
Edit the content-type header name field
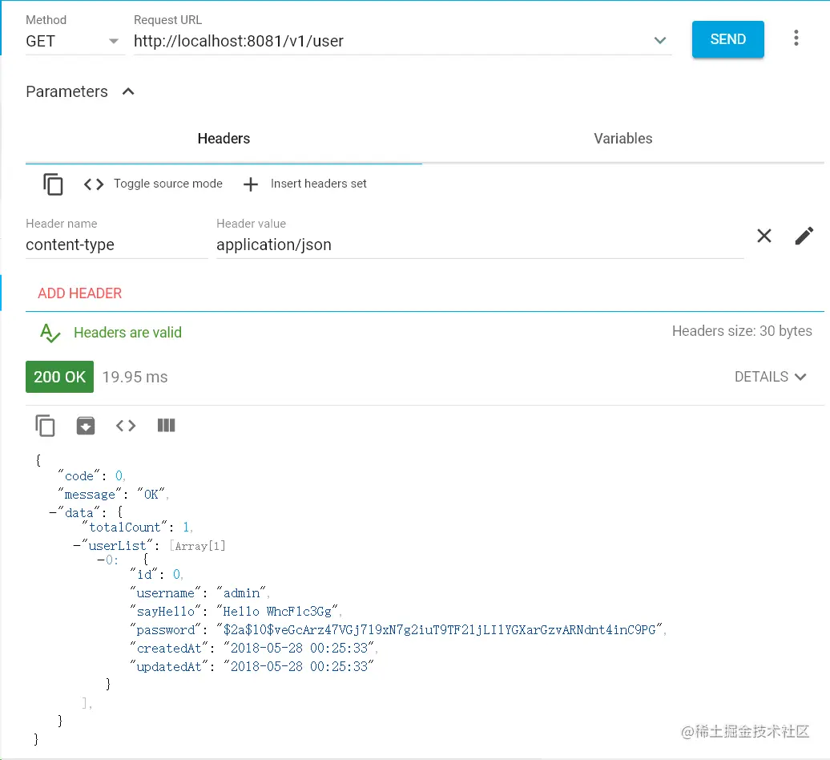pos(116,245)
